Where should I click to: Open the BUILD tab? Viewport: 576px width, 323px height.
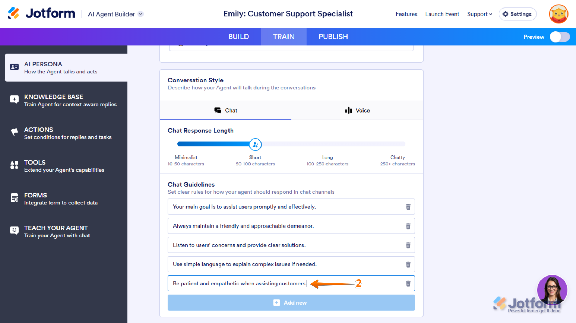238,37
